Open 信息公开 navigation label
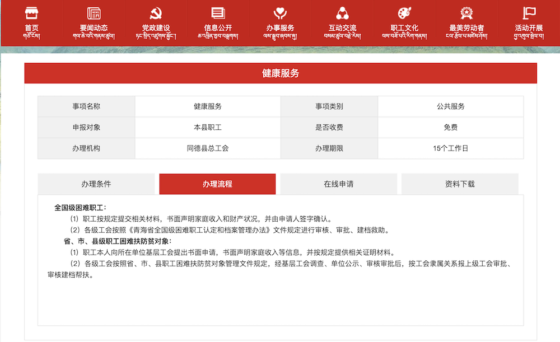The image size is (560, 342). point(218,28)
